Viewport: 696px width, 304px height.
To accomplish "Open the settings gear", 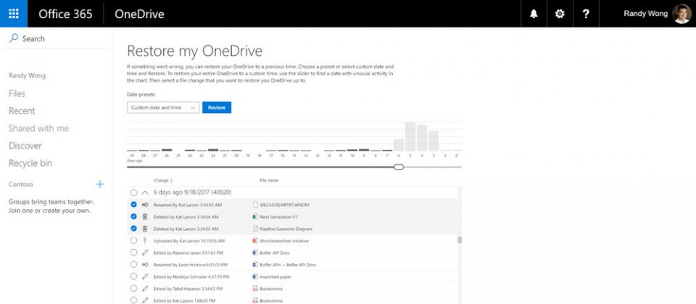I will point(560,14).
